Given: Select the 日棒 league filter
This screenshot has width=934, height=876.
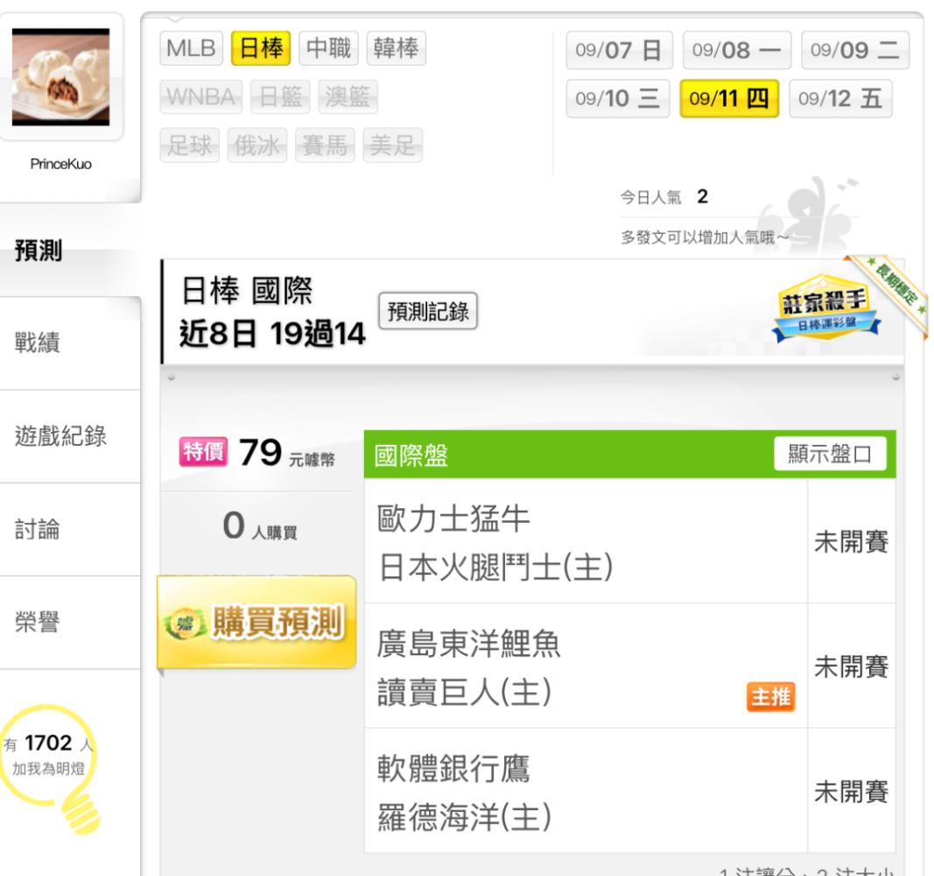Looking at the screenshot, I should point(261,48).
